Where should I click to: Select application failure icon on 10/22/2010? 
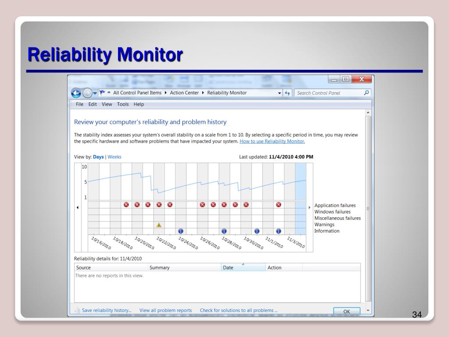pyautogui.click(x=159, y=204)
